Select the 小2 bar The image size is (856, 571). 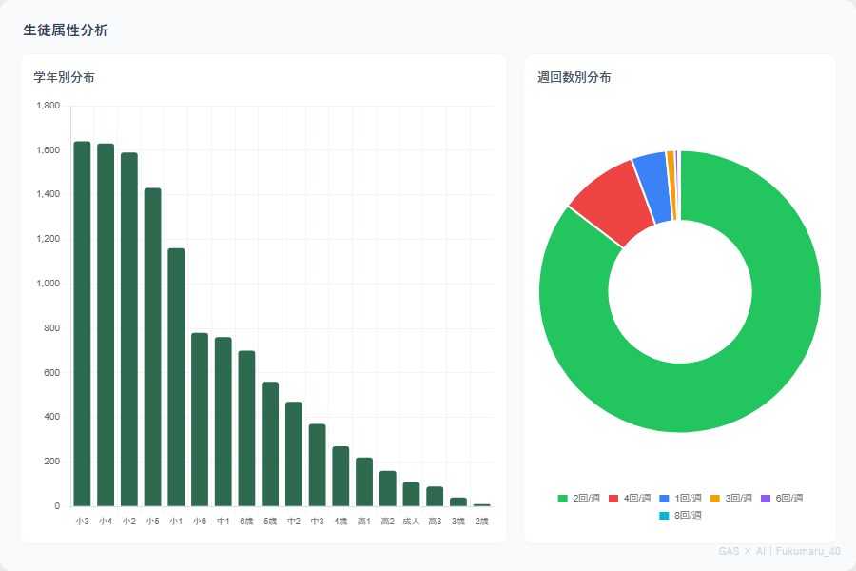(x=129, y=329)
